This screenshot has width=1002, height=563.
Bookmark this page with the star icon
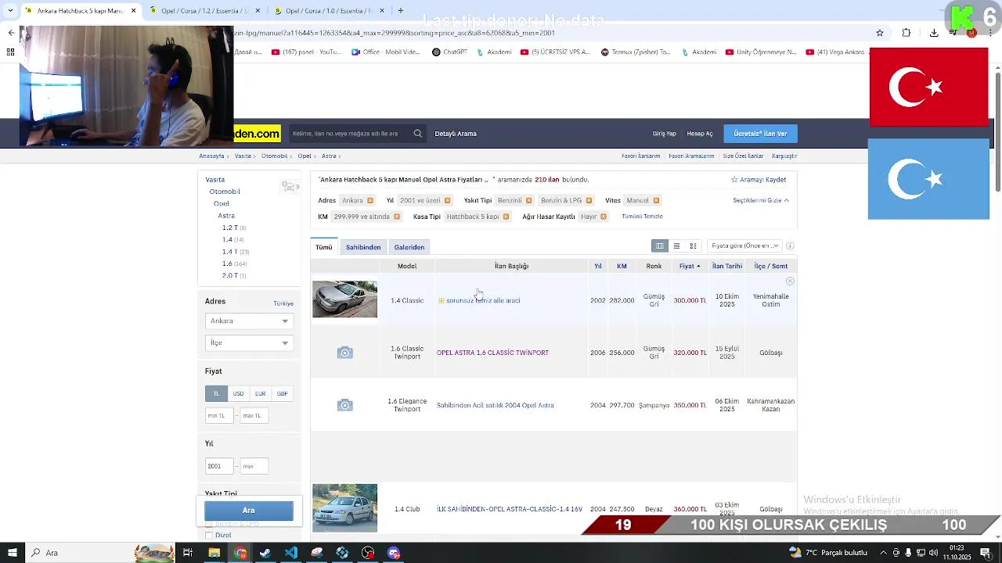880,33
